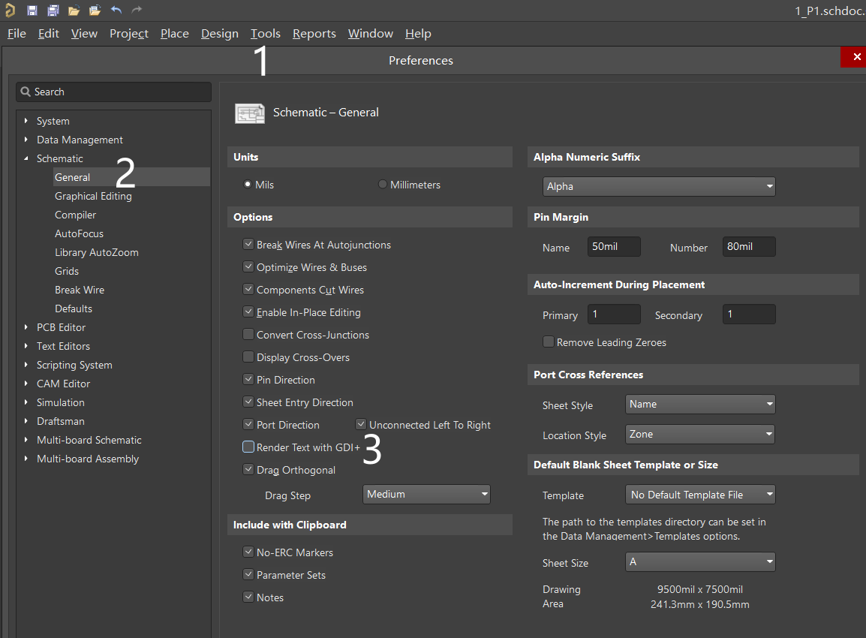The height and width of the screenshot is (638, 866).
Task: Open the Tools menu
Action: [x=265, y=34]
